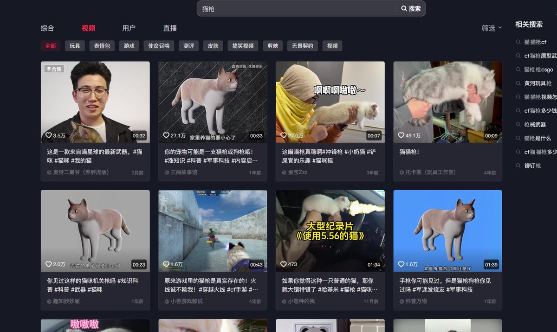
Task: Pick the 剪映 filter chip
Action: [x=272, y=46]
